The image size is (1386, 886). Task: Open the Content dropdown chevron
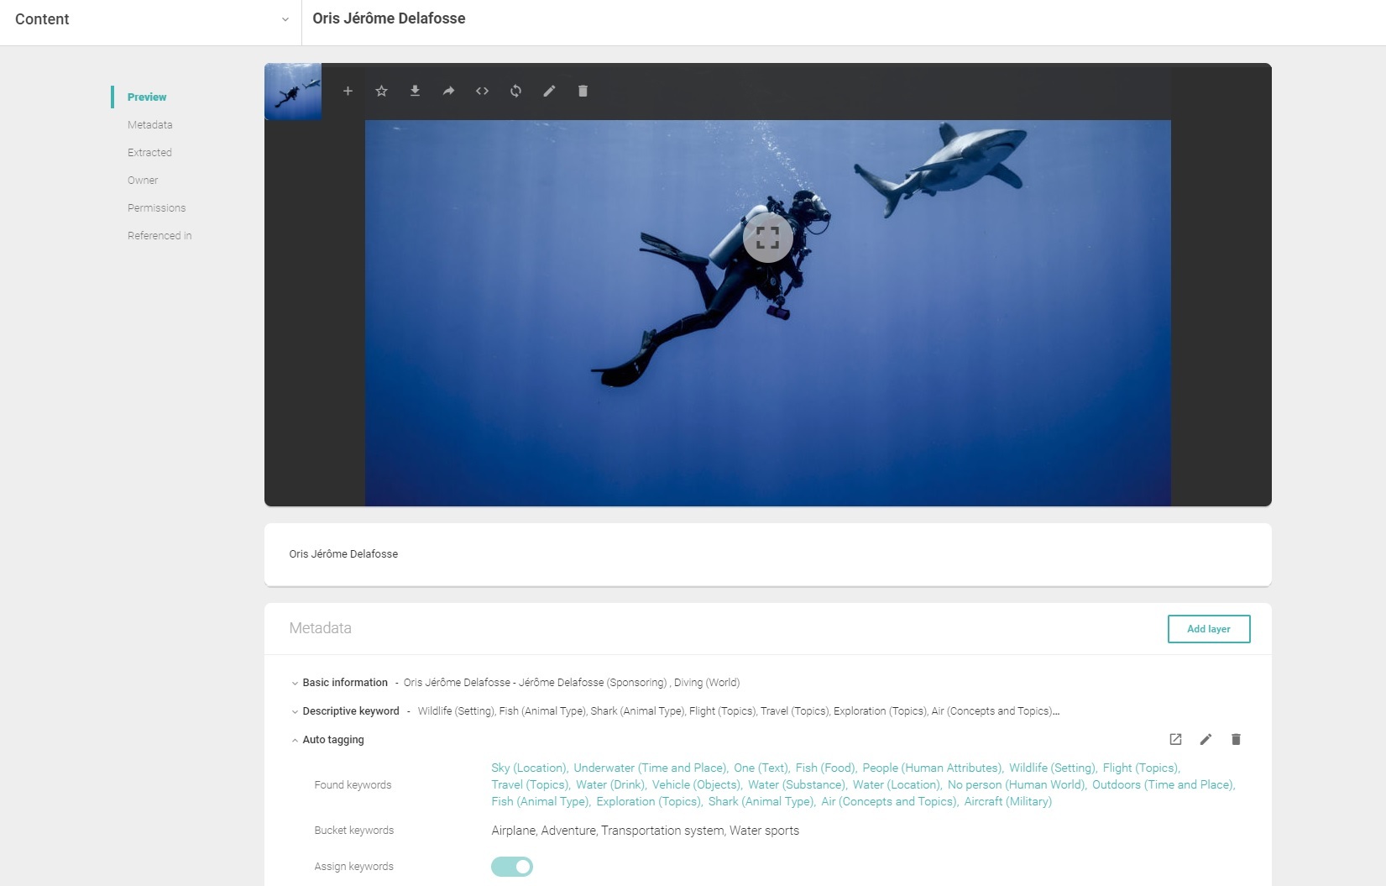coord(285,19)
